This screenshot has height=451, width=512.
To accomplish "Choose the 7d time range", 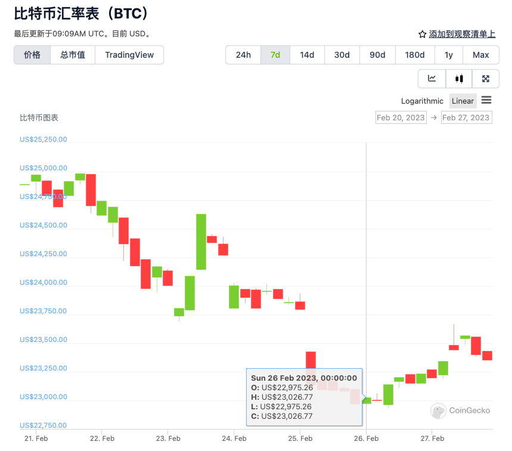I will 275,55.
